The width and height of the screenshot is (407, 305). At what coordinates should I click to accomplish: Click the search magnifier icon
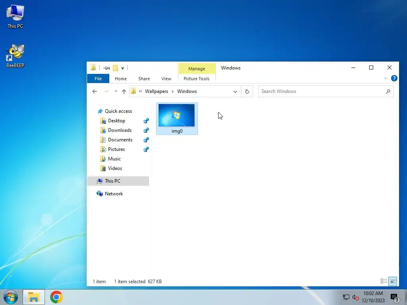point(388,91)
